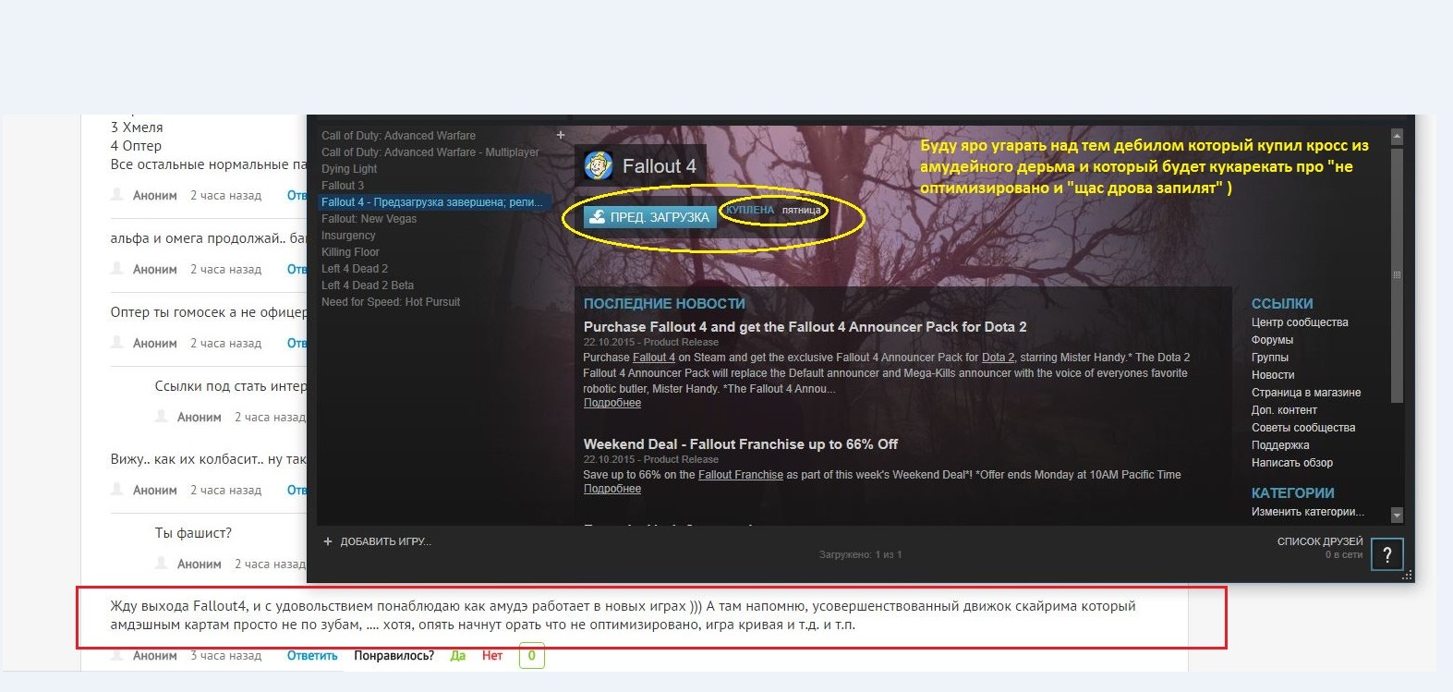Click the plus icon beside ДОБАВИТЬ ИГРУ
This screenshot has width=1453, height=692.
pyautogui.click(x=327, y=541)
